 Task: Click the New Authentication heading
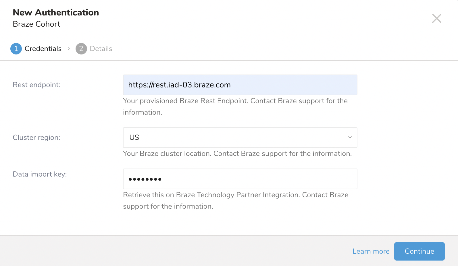click(56, 13)
